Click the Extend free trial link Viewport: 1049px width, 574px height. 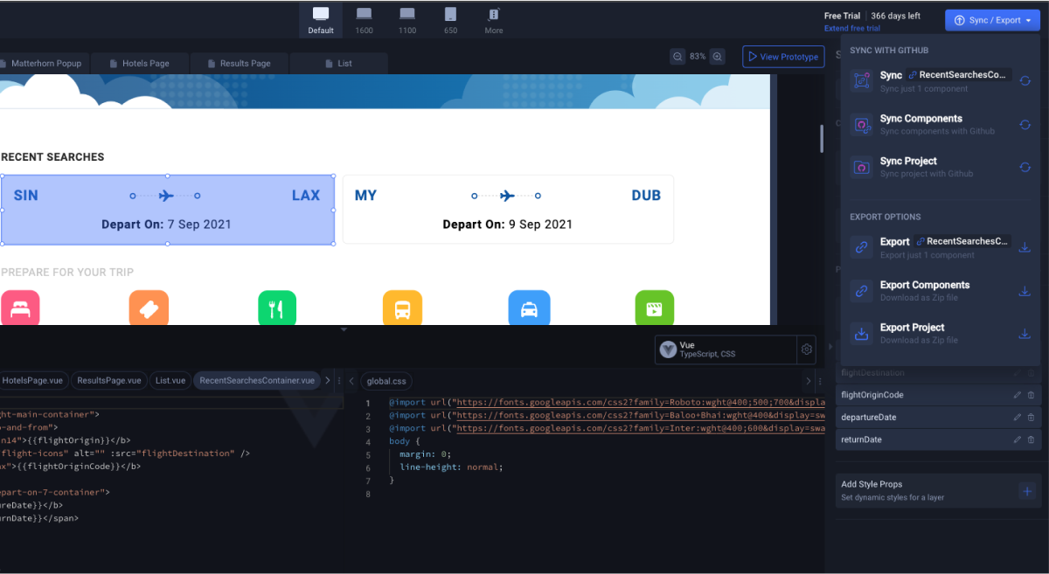[851, 27]
